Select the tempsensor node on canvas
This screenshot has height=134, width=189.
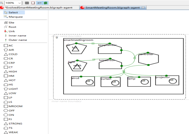[x=110, y=50]
